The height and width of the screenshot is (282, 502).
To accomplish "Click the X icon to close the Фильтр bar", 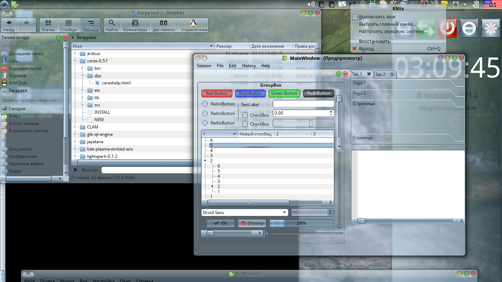I will (x=75, y=170).
